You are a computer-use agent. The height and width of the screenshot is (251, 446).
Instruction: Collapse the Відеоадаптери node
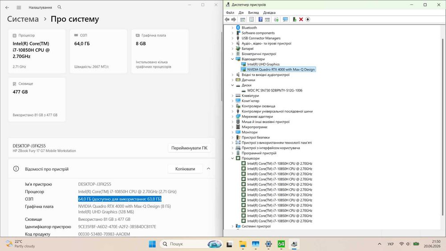click(232, 59)
